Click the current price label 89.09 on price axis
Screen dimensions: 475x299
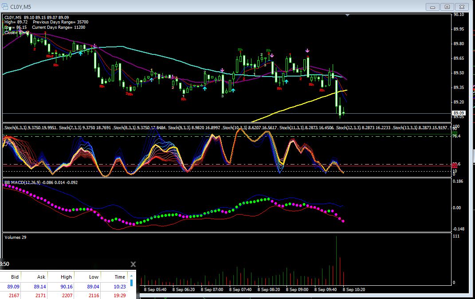[459, 113]
